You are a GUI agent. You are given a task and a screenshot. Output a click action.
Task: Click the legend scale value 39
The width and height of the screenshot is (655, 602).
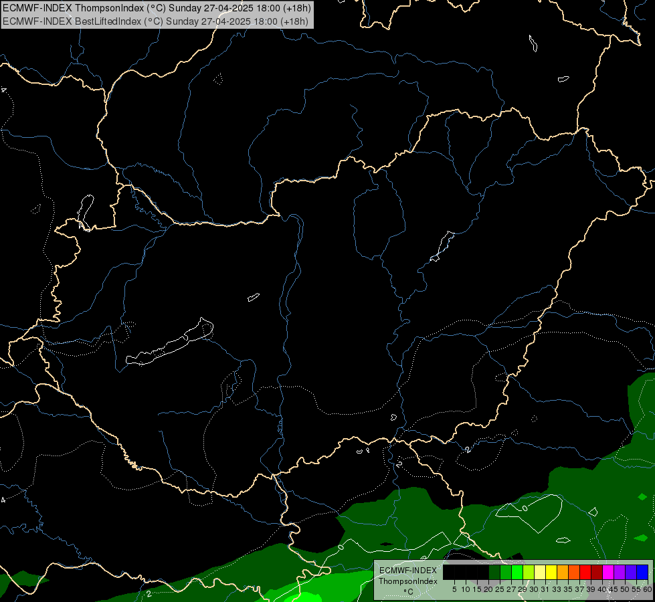click(x=591, y=589)
